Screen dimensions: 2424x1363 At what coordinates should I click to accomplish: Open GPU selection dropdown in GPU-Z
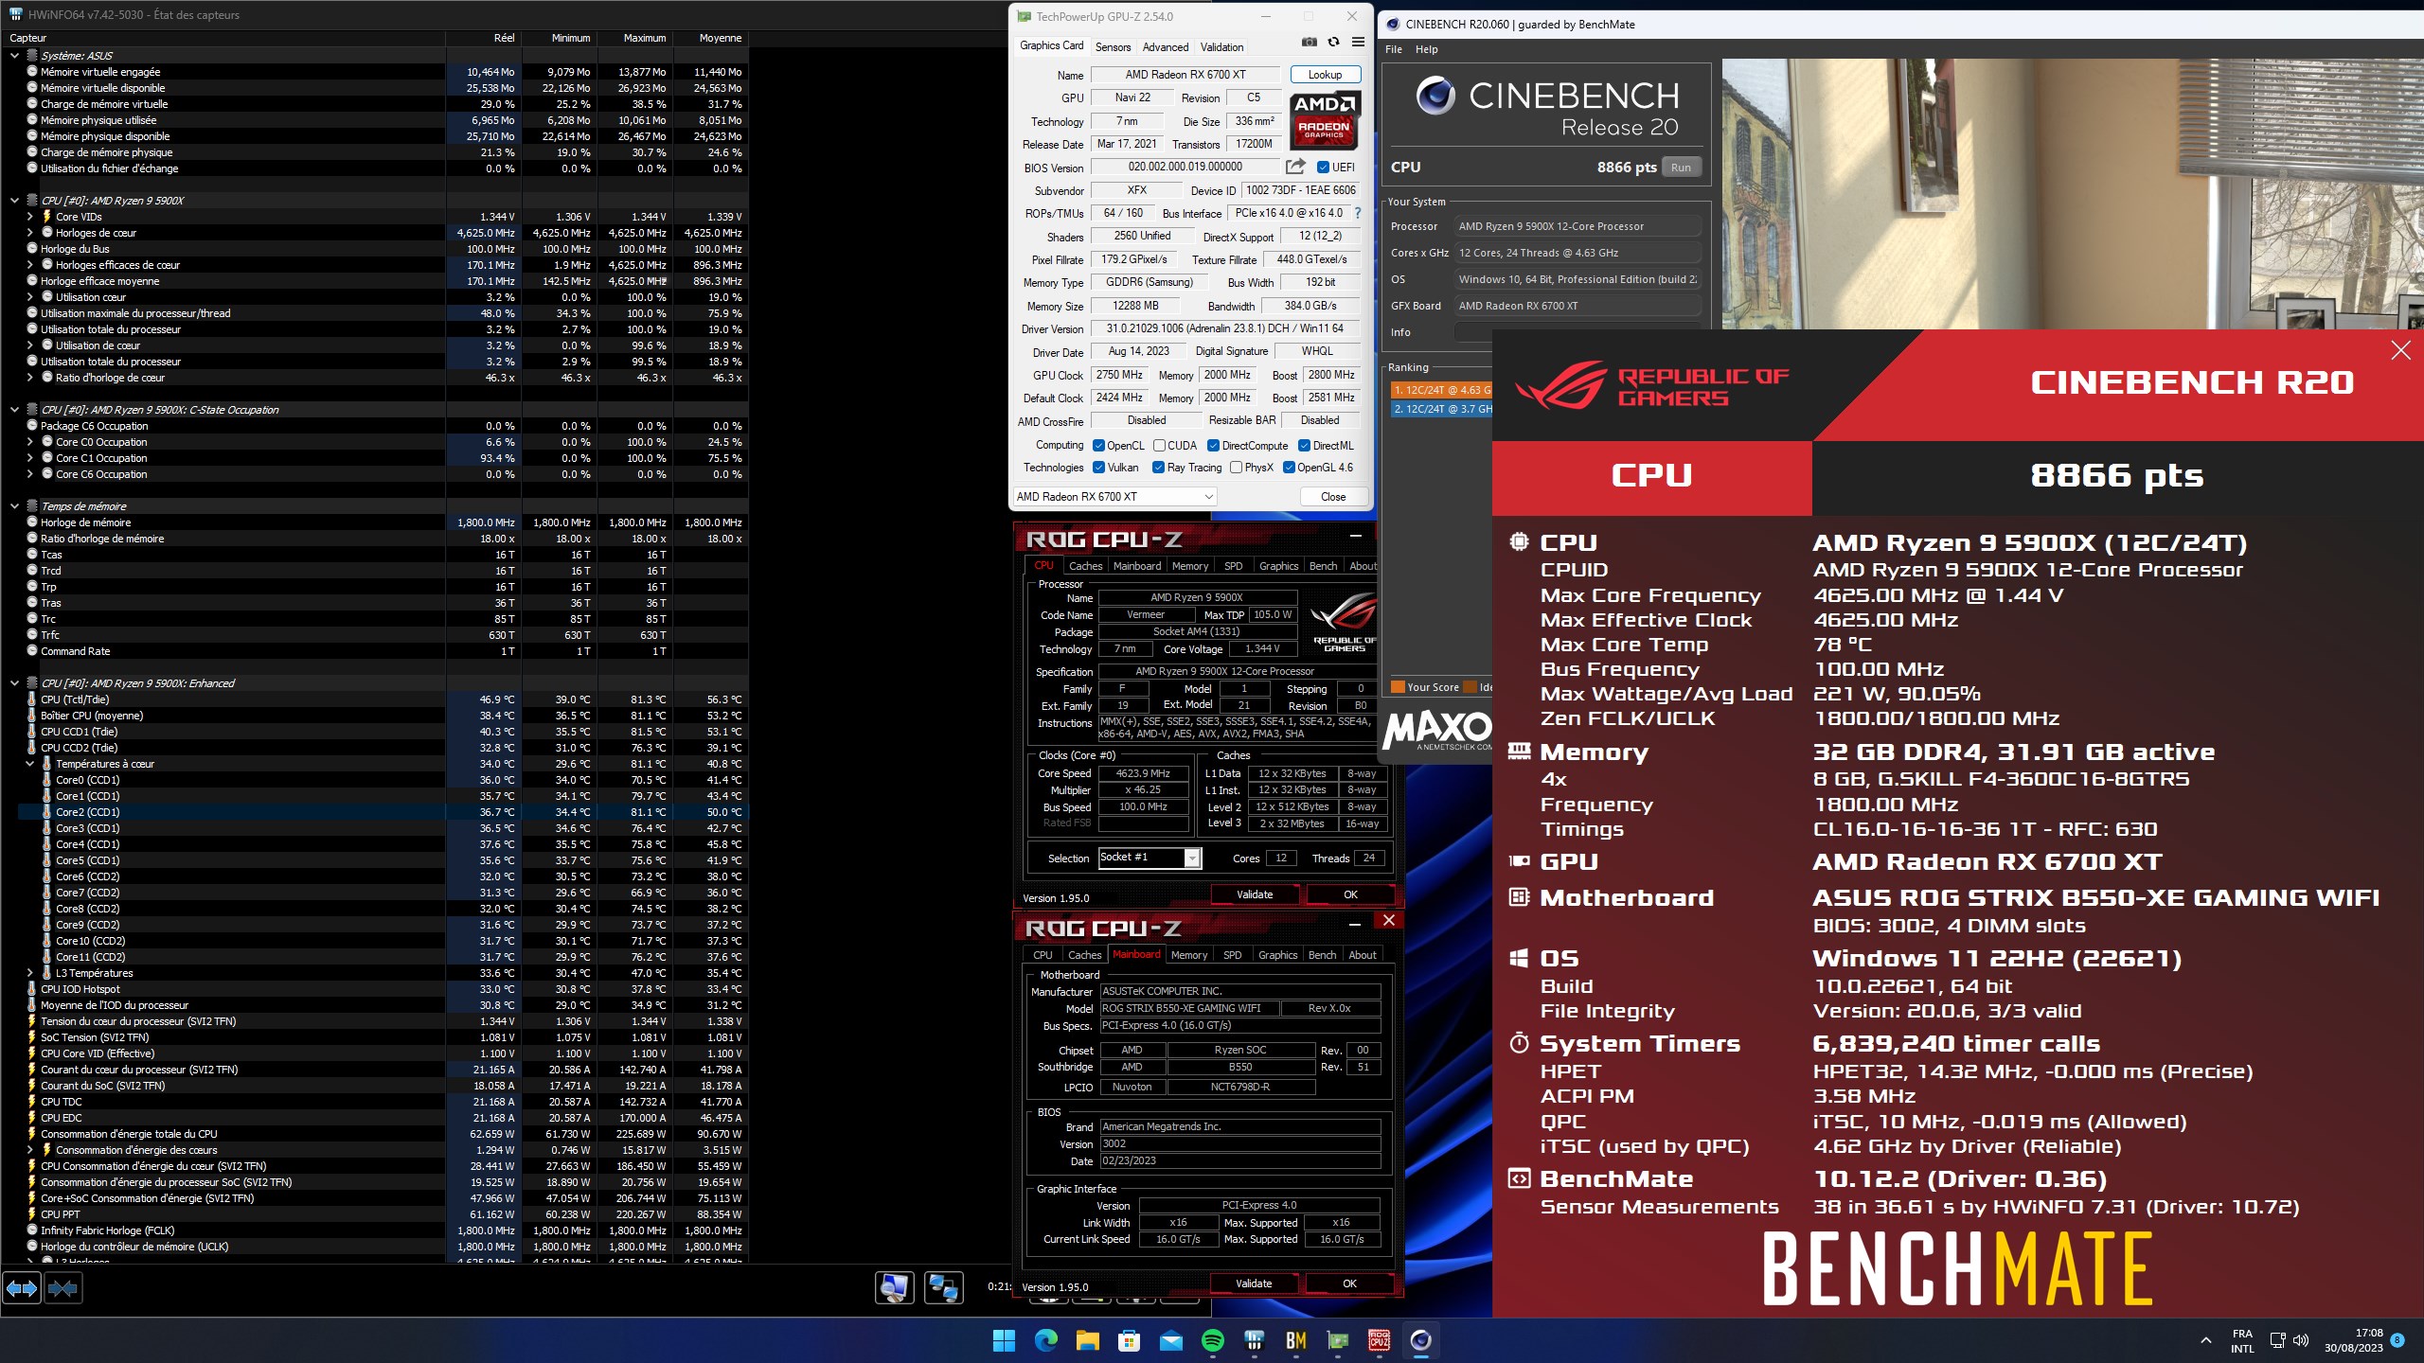pyautogui.click(x=1114, y=497)
